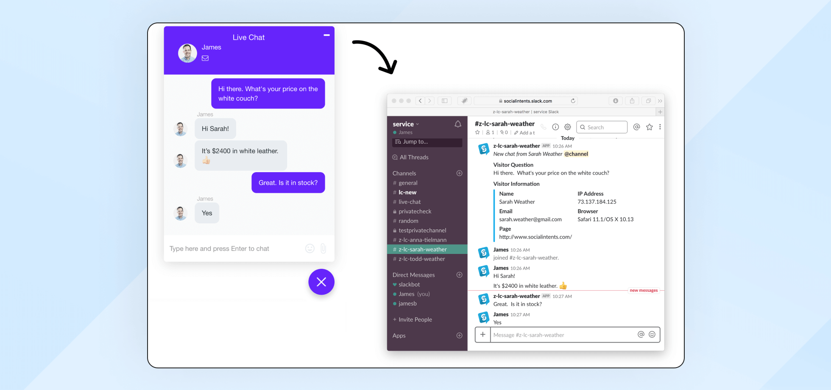
Task: Click the Today date divider label
Action: (568, 138)
